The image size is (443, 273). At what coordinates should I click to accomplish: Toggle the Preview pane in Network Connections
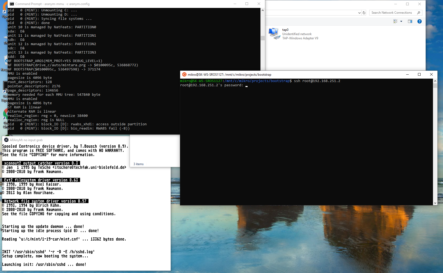click(x=410, y=21)
